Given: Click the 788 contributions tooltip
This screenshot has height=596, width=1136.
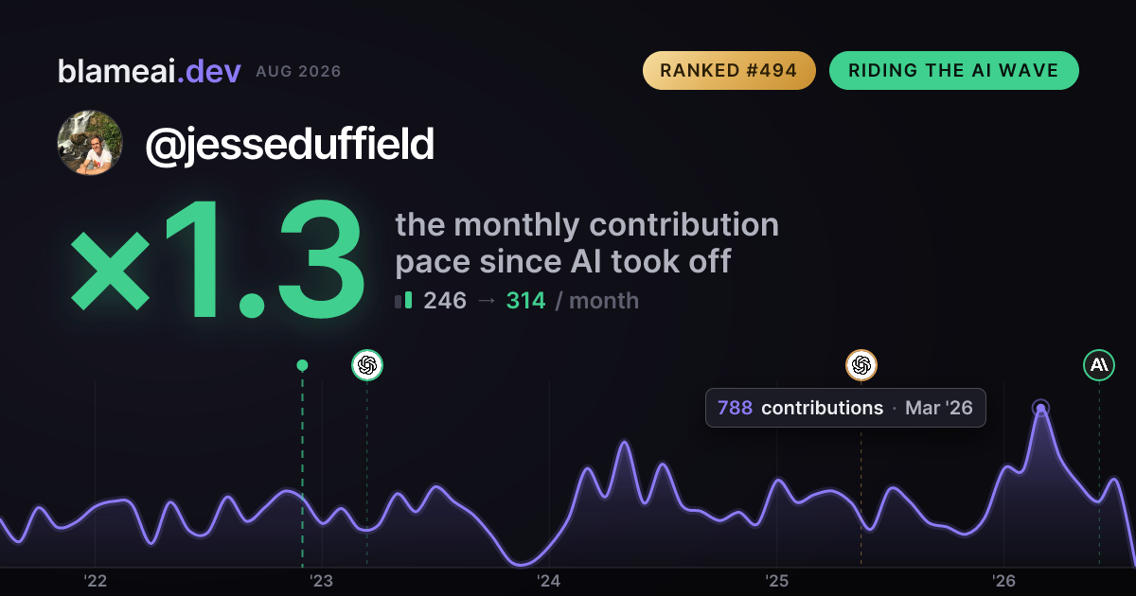Looking at the screenshot, I should coord(845,408).
